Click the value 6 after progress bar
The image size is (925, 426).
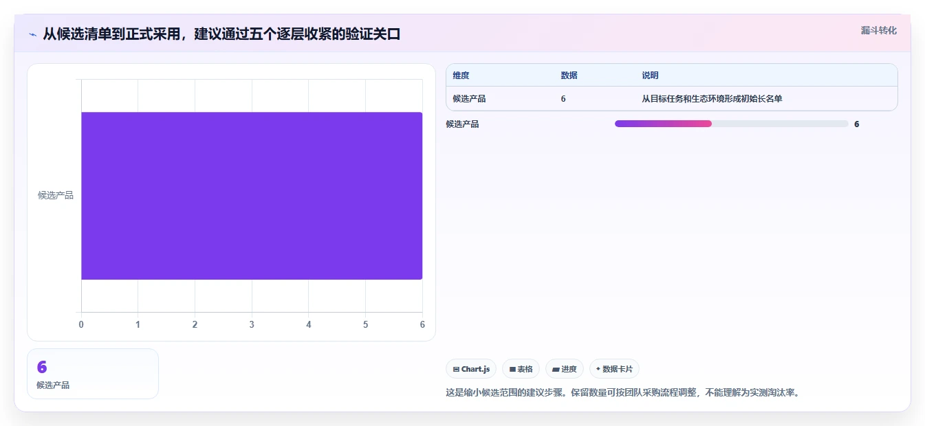pos(856,124)
